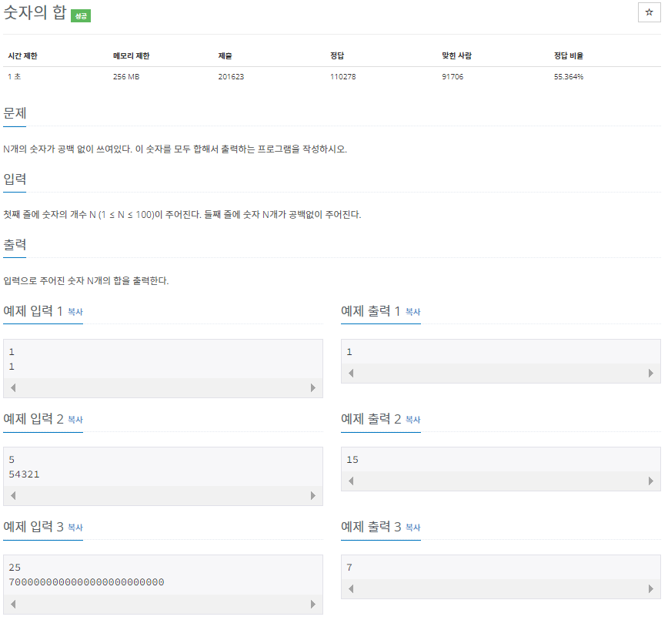Viewport: 668px width, 620px height.
Task: Click the horizontal scrollbar under 예제 출력 3
Action: coord(500,588)
